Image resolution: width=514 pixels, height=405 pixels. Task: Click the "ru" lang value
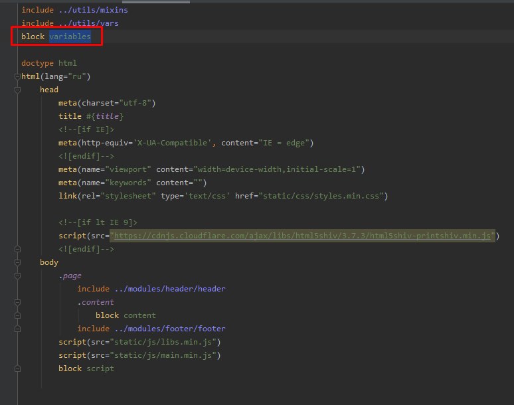77,76
